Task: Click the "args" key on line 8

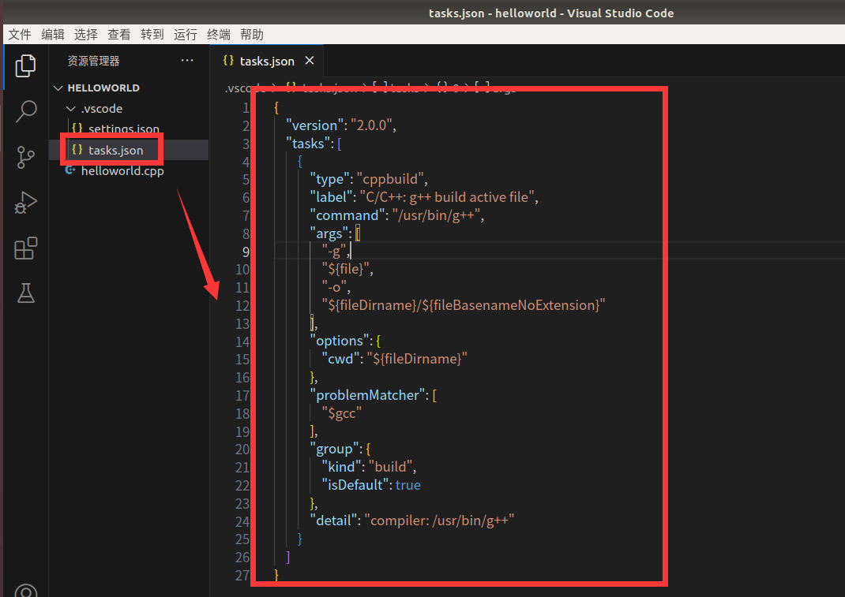Action: pyautogui.click(x=329, y=233)
